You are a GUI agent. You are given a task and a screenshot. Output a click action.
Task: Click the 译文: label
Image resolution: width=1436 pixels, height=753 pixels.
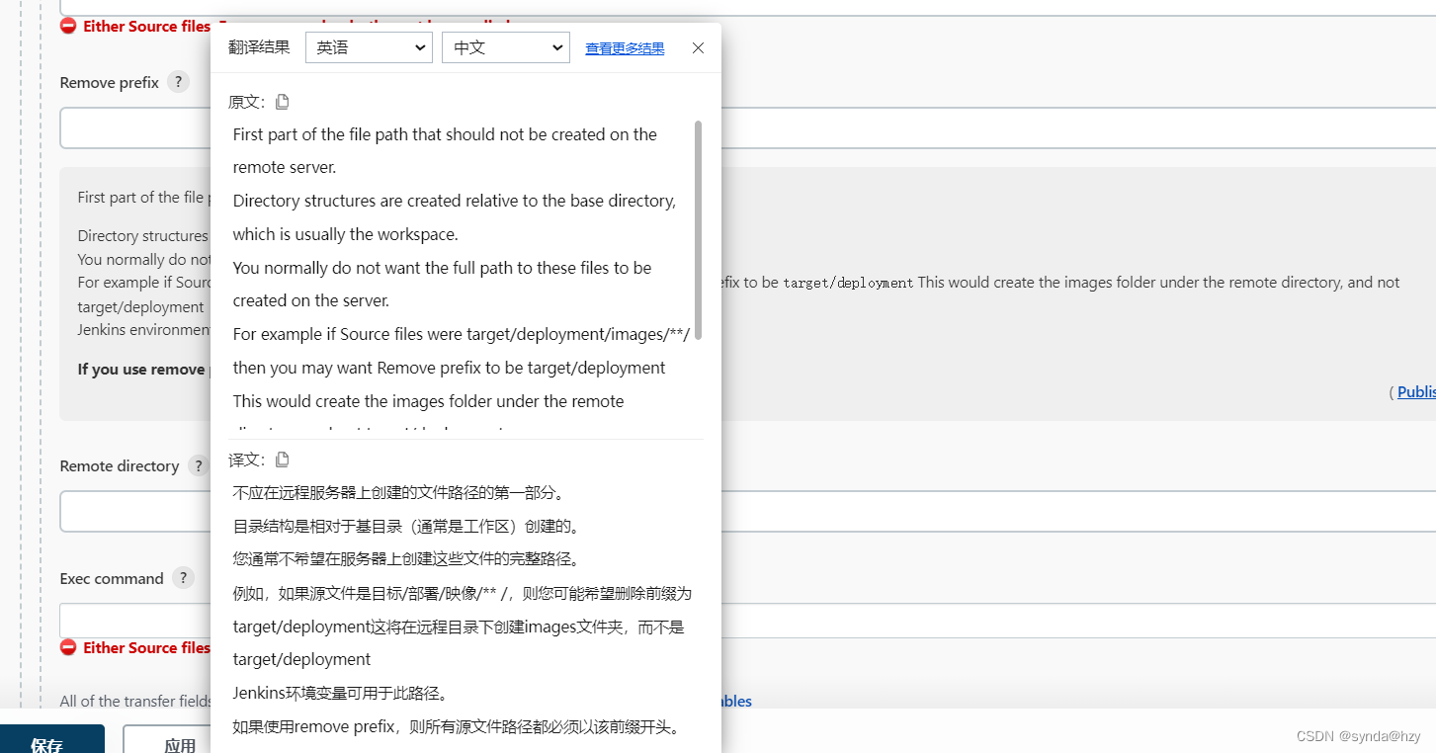pos(247,460)
